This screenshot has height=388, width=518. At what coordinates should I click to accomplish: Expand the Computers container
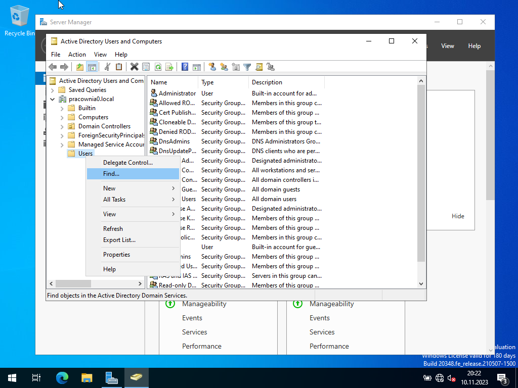click(62, 117)
